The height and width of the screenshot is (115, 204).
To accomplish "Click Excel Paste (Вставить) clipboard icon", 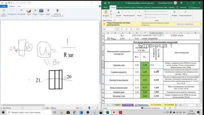I will (106, 13).
